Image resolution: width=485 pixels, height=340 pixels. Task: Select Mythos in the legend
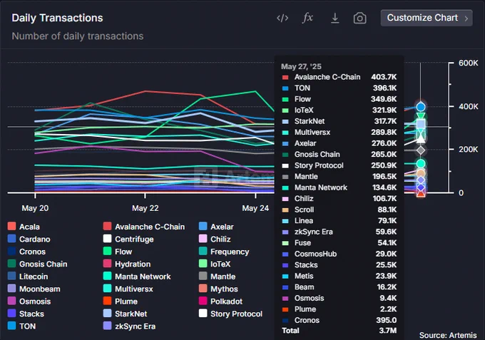pos(218,289)
